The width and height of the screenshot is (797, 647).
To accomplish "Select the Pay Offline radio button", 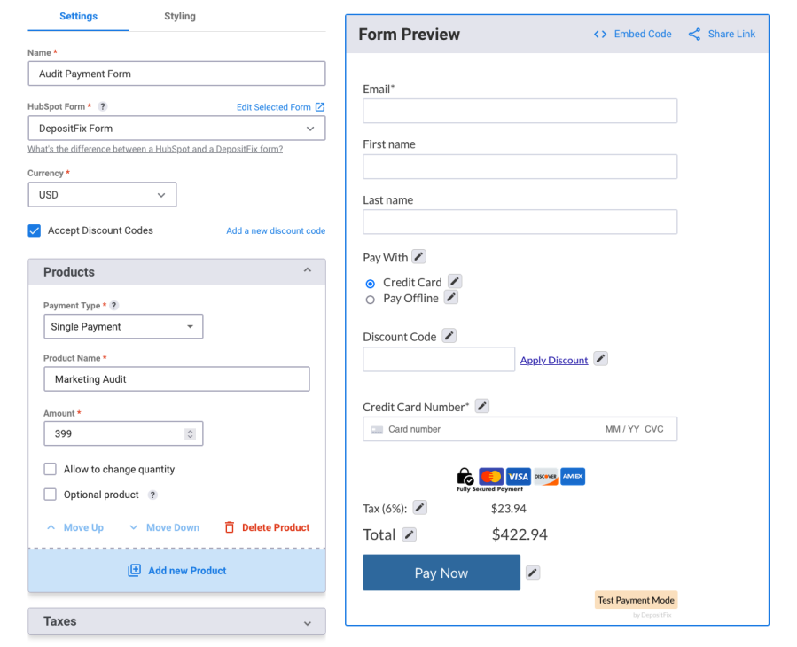I will click(x=370, y=299).
